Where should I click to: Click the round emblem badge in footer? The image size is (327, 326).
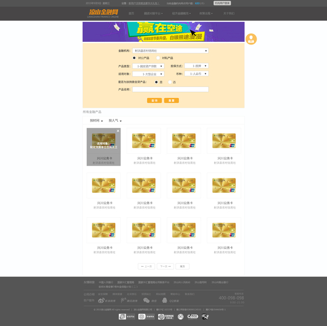pos(181,317)
